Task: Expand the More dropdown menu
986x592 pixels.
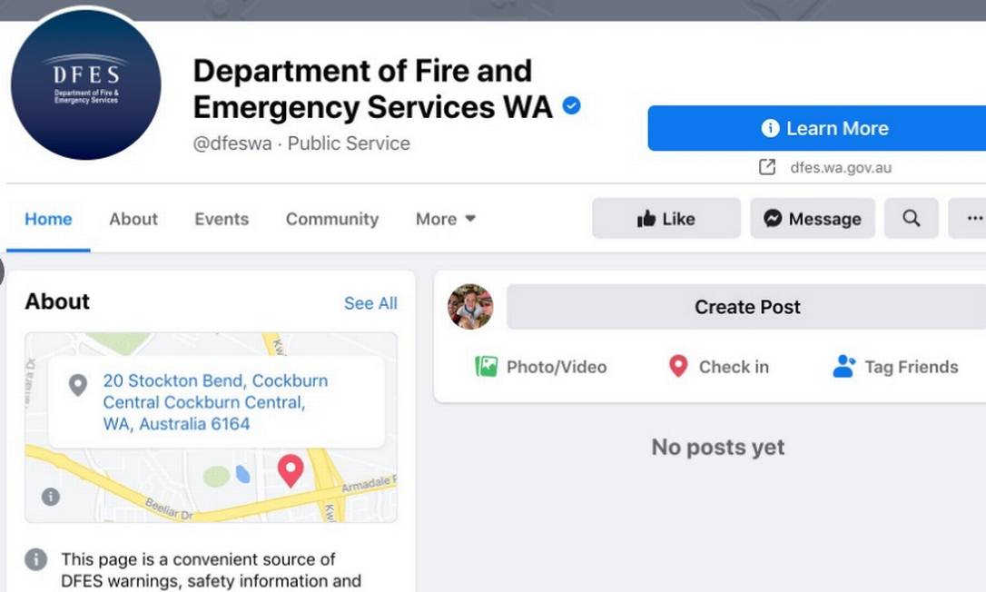Action: pyautogui.click(x=446, y=219)
